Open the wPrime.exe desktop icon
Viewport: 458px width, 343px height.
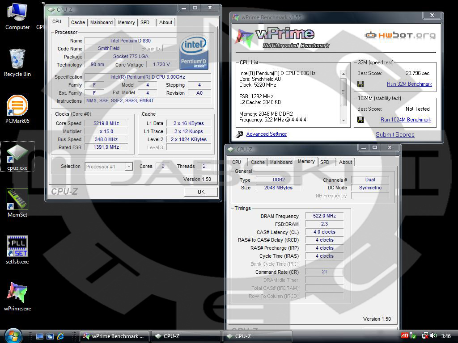pos(17,297)
